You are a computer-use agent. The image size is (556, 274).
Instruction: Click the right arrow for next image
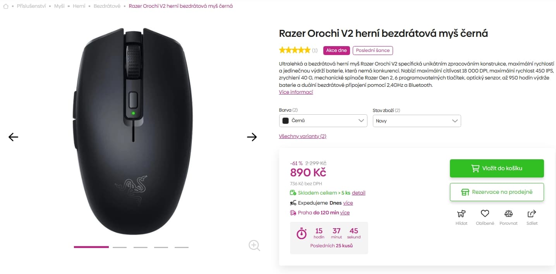(x=252, y=137)
